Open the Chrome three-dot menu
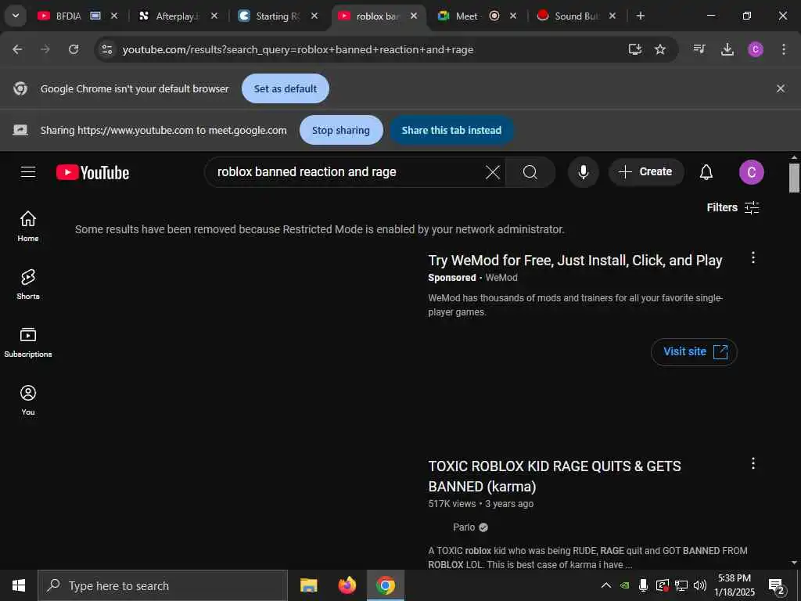801x601 pixels. tap(784, 49)
